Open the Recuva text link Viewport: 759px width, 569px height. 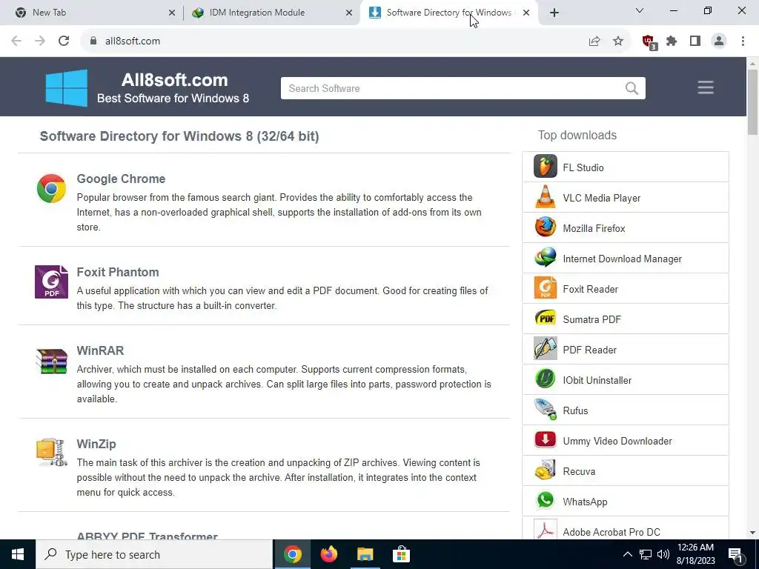click(x=579, y=471)
